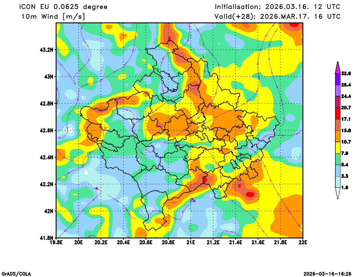Click the 41.8N latitude axis label
Viewport: 359px width, 277px height.
(x=47, y=238)
